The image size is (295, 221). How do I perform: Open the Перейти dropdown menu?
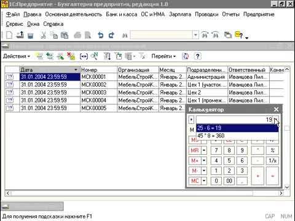pos(163,56)
